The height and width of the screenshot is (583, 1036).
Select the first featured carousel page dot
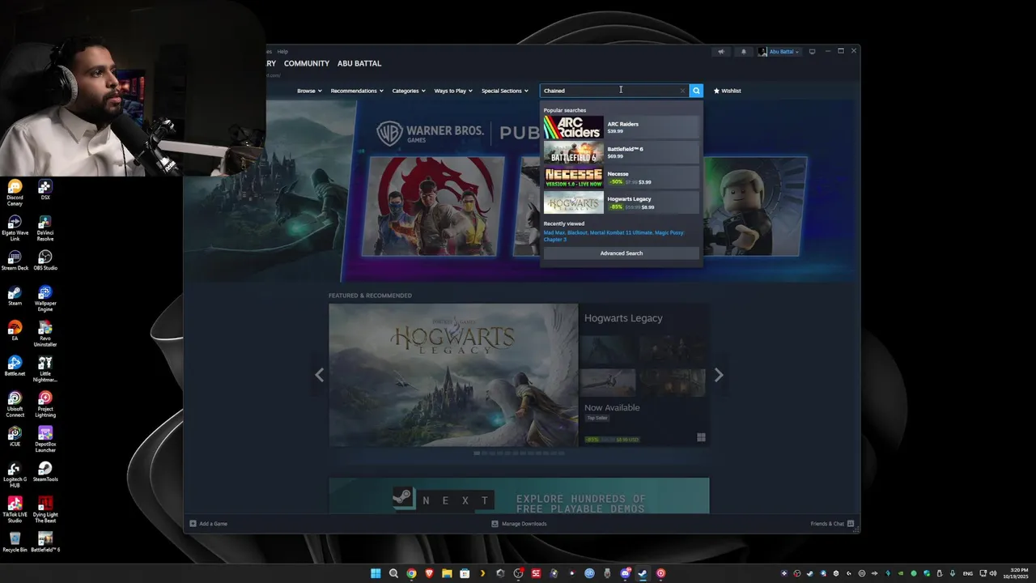pyautogui.click(x=477, y=453)
